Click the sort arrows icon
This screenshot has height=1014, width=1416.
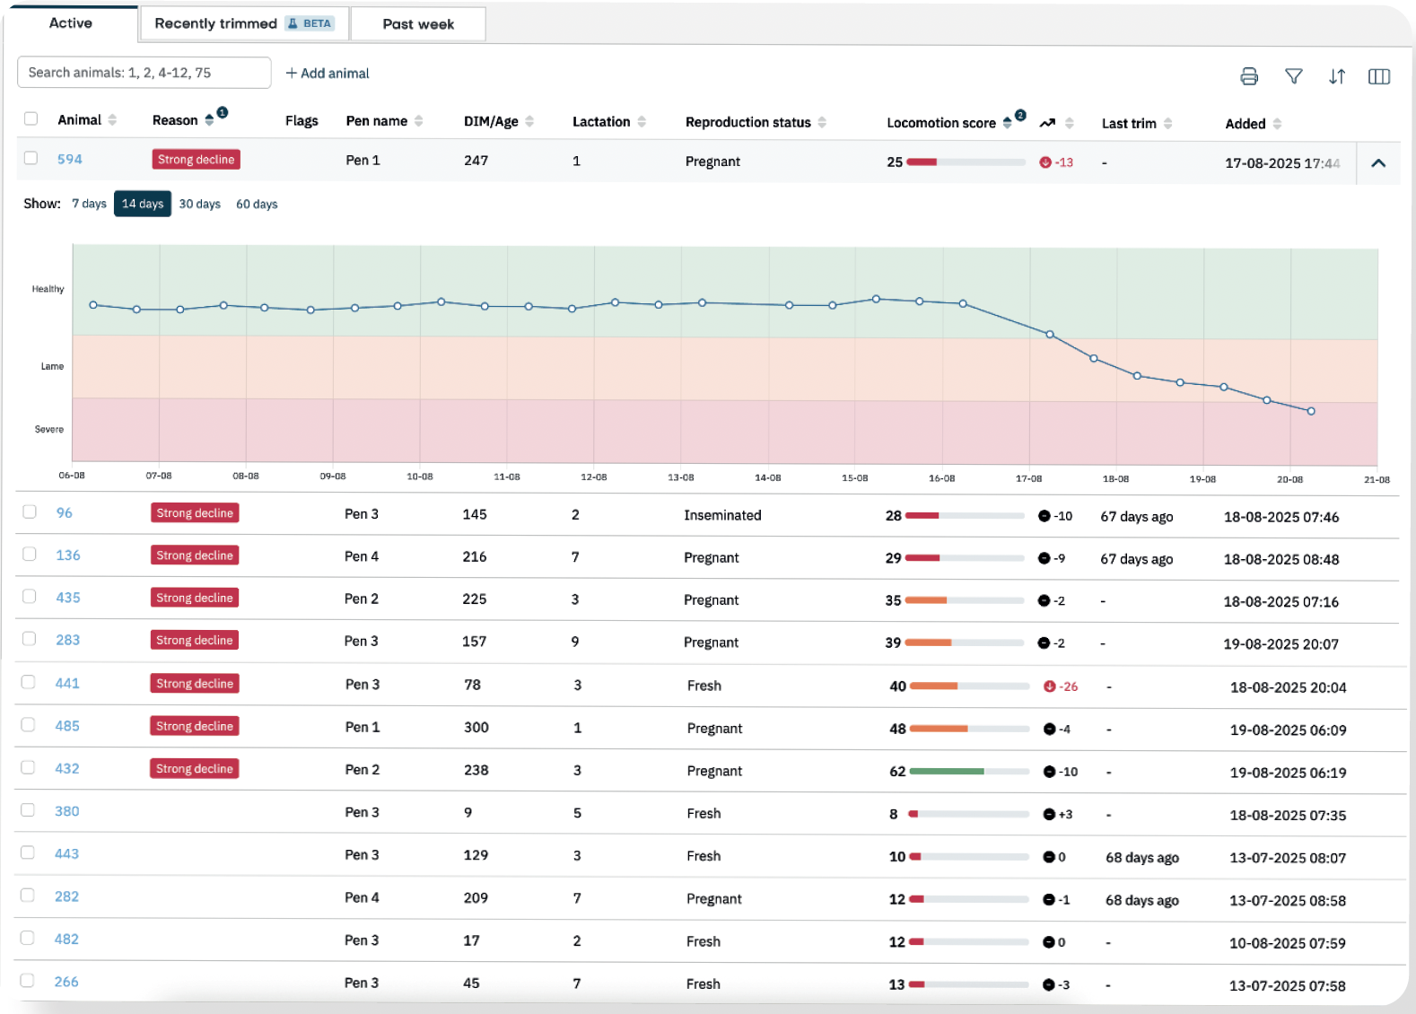point(1336,76)
